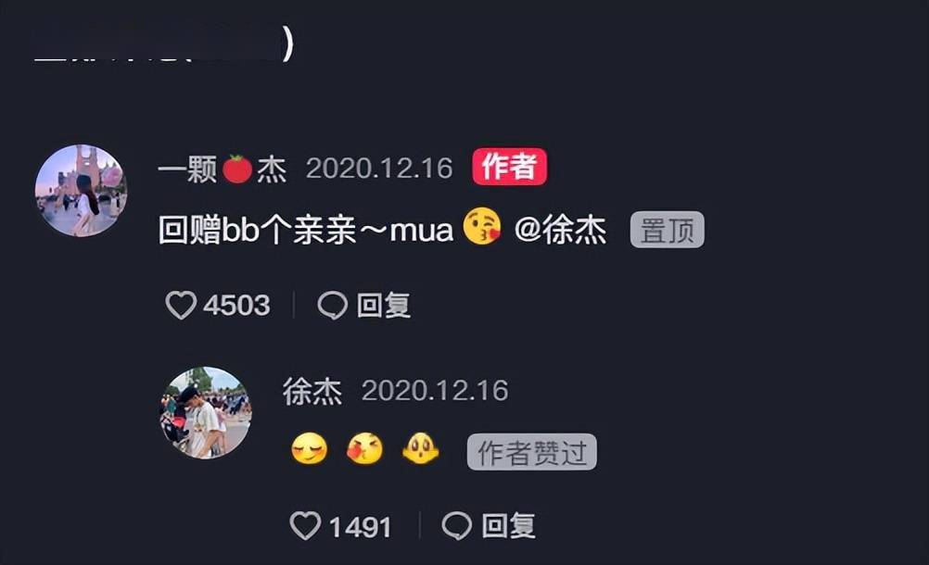
Task: Click the kissing emoji in the pinned comment
Action: pyautogui.click(x=482, y=226)
